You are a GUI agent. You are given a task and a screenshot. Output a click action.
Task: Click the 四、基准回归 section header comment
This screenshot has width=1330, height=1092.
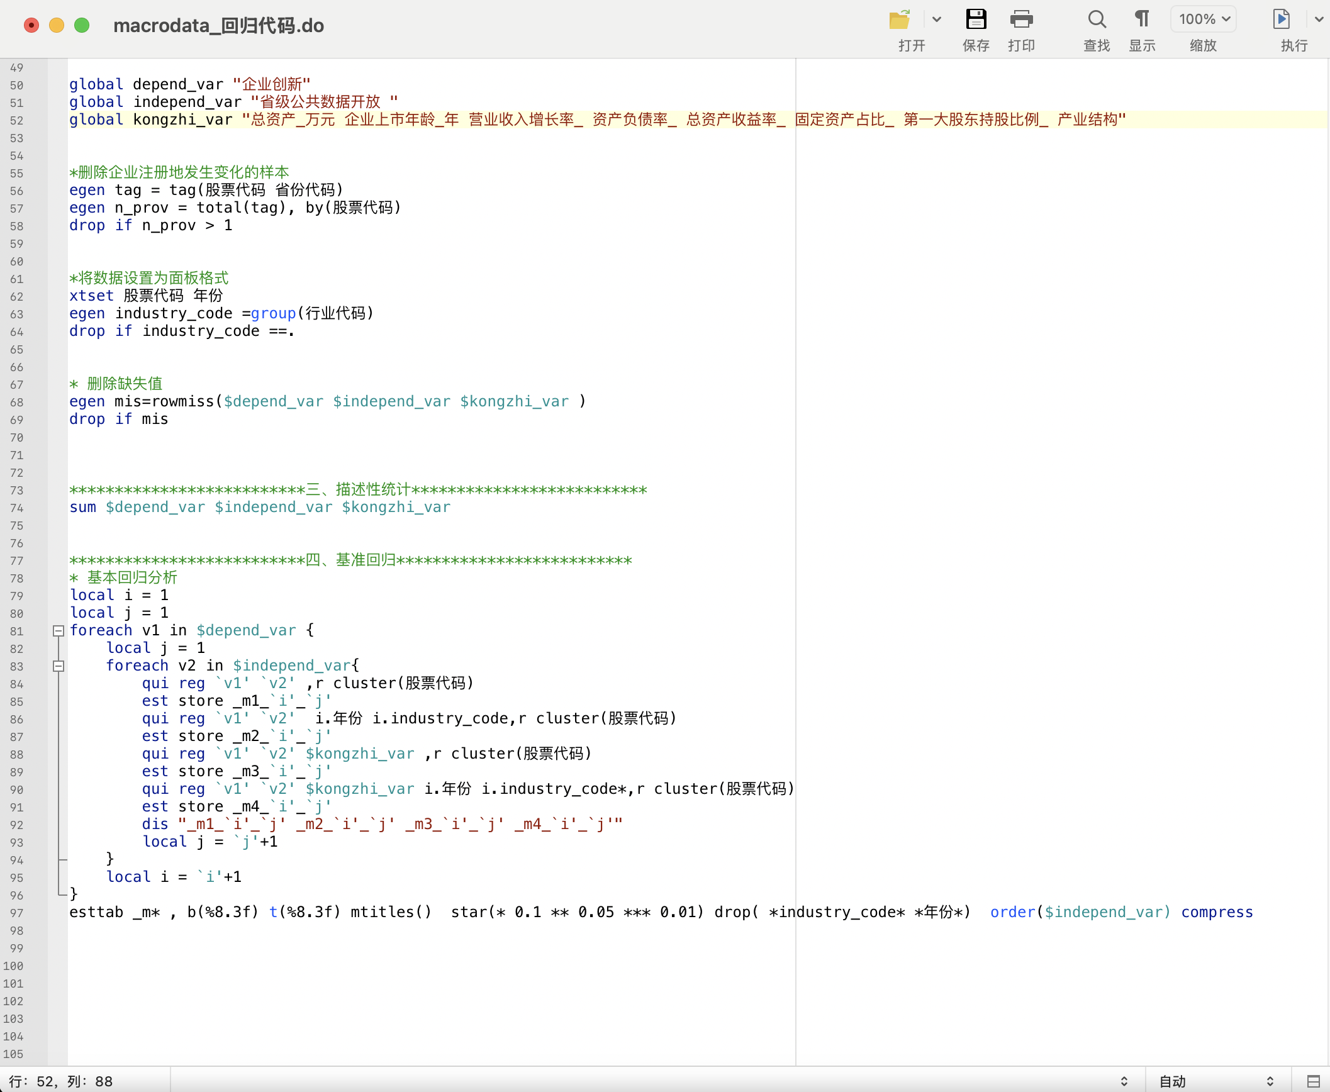pyautogui.click(x=350, y=560)
